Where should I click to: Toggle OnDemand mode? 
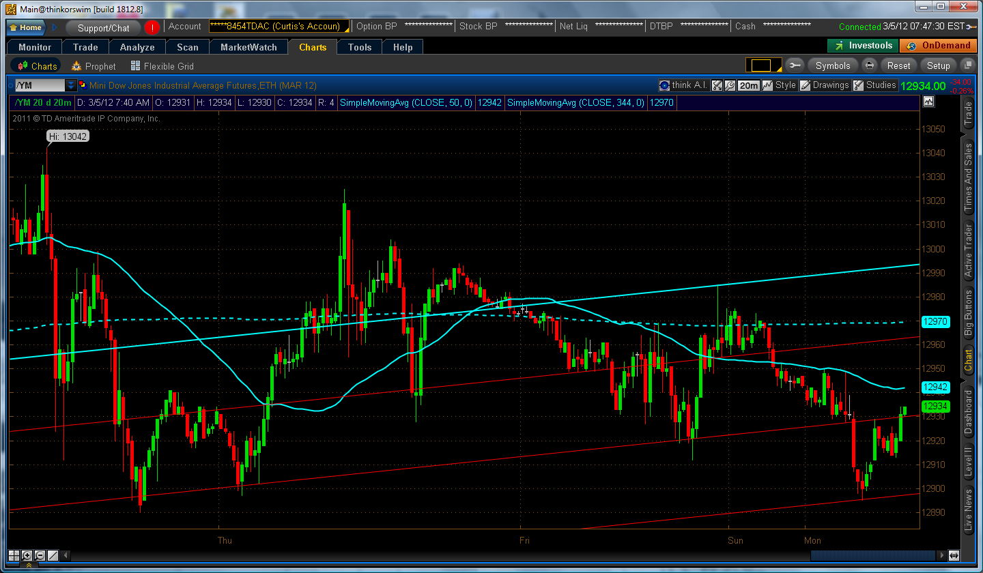click(939, 46)
